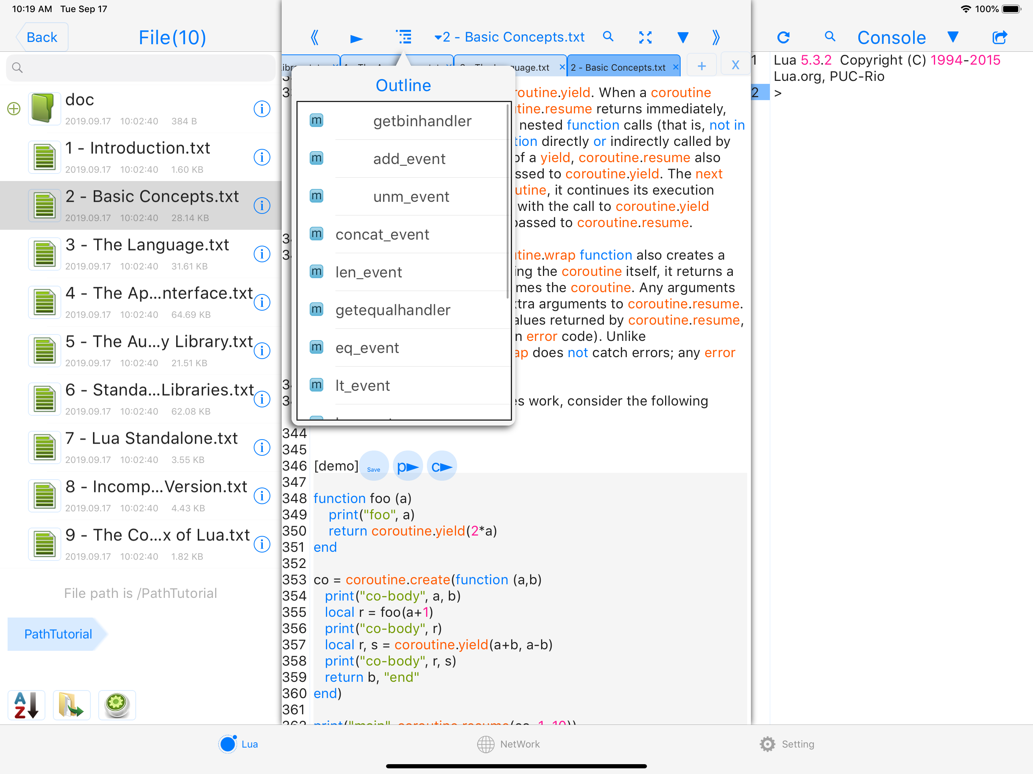Image resolution: width=1033 pixels, height=774 pixels.
Task: Toggle the Outline list icon
Action: click(x=403, y=37)
